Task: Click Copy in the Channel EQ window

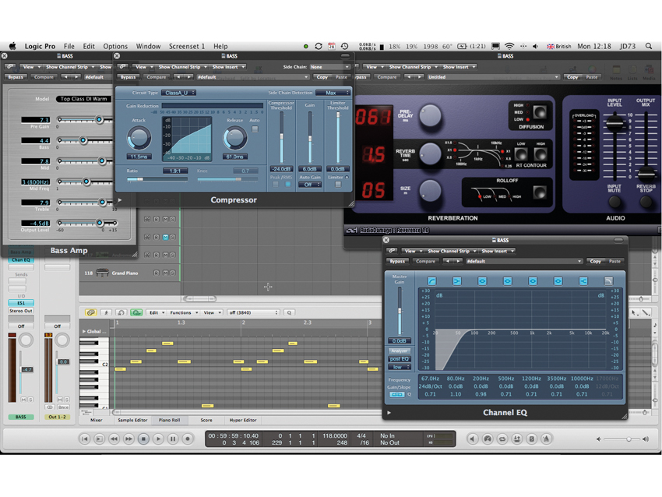Action: [595, 261]
